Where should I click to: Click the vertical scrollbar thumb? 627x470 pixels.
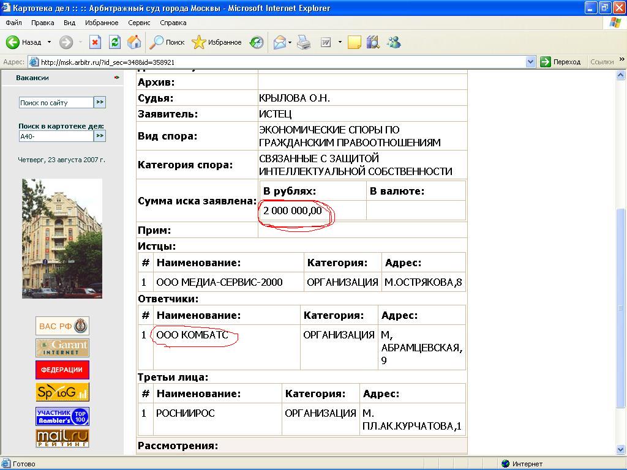621,308
